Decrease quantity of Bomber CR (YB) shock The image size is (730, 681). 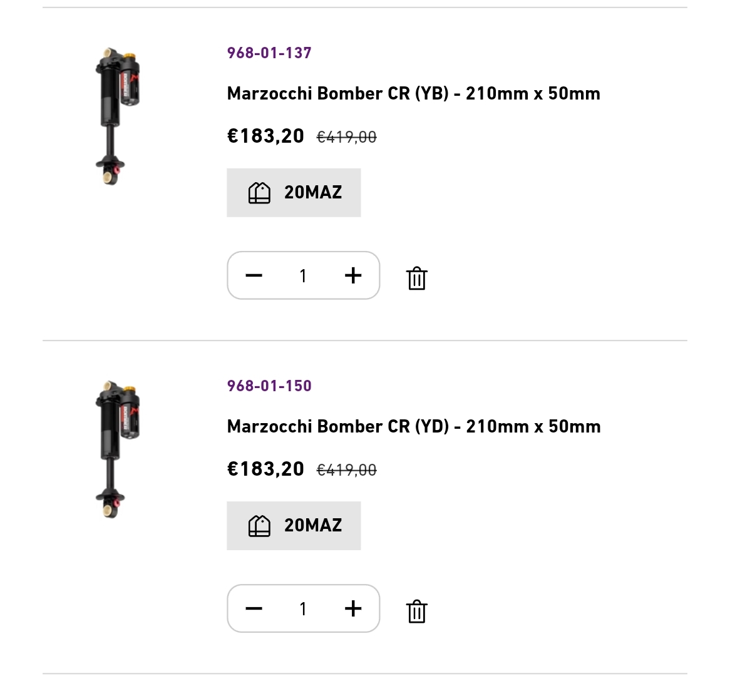(x=254, y=275)
